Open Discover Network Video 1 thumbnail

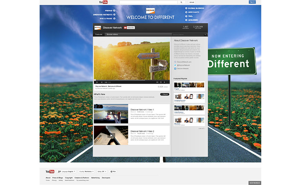111,114
